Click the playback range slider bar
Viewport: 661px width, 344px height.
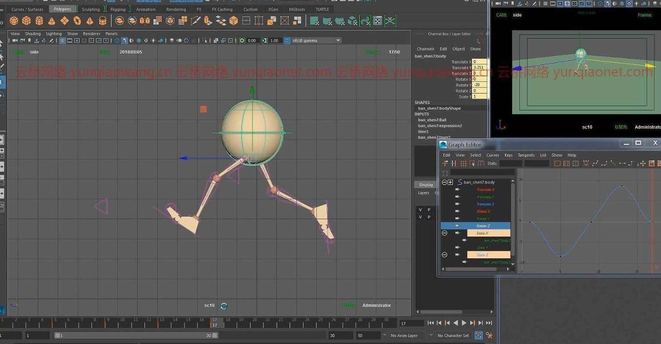point(135,335)
